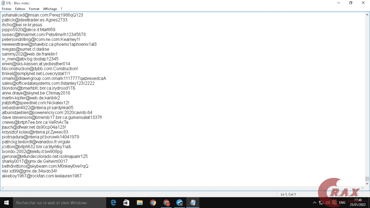The image size is (370, 208).
Task: Click the vertical scrollbar up arrow
Action: point(367,15)
